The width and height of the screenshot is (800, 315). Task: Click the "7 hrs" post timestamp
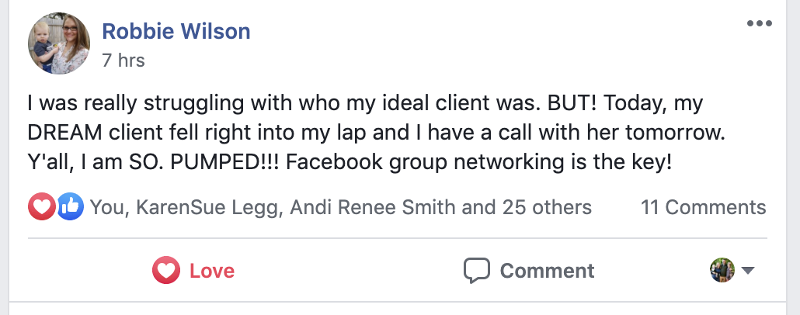(x=123, y=60)
